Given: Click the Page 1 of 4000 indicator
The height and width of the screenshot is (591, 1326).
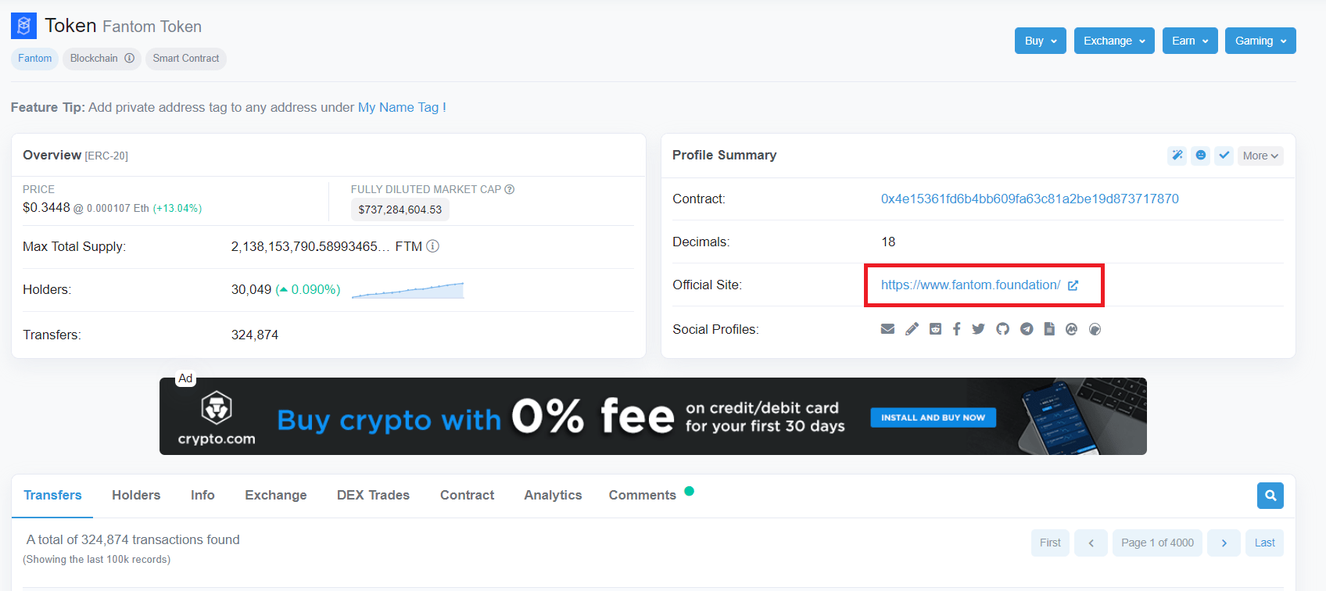Looking at the screenshot, I should click(x=1157, y=543).
